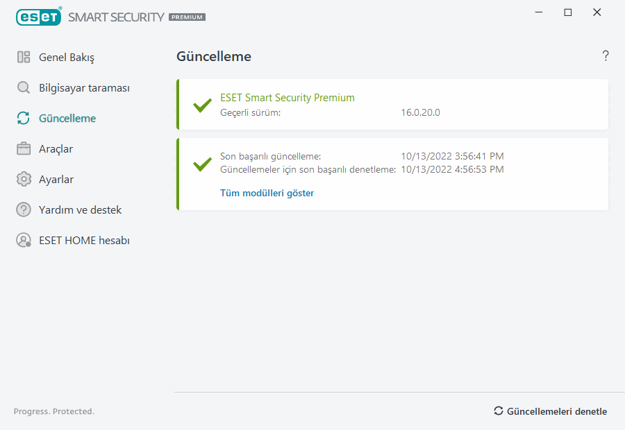The height and width of the screenshot is (430, 625).
Task: Maximize the ESET window
Action: 568,12
